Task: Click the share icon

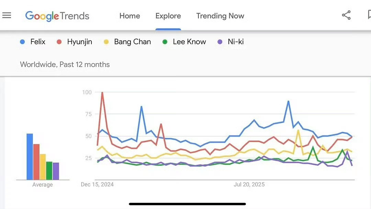Action: [x=346, y=15]
